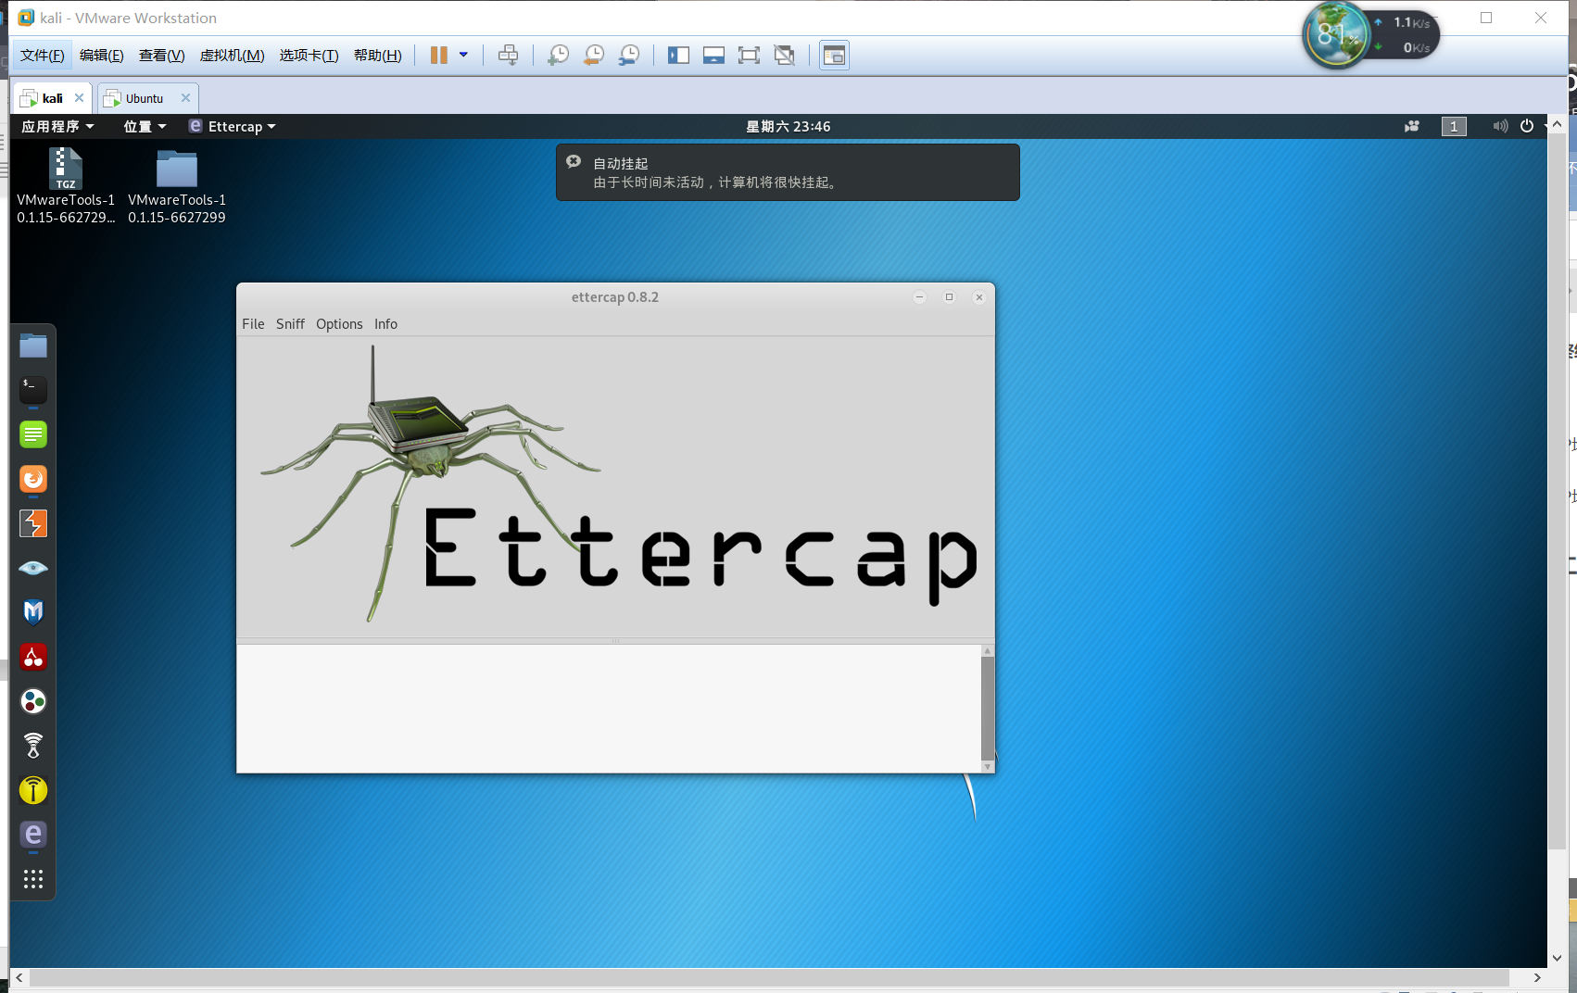Click the eye icon in the dock
1577x993 pixels.
(x=33, y=568)
